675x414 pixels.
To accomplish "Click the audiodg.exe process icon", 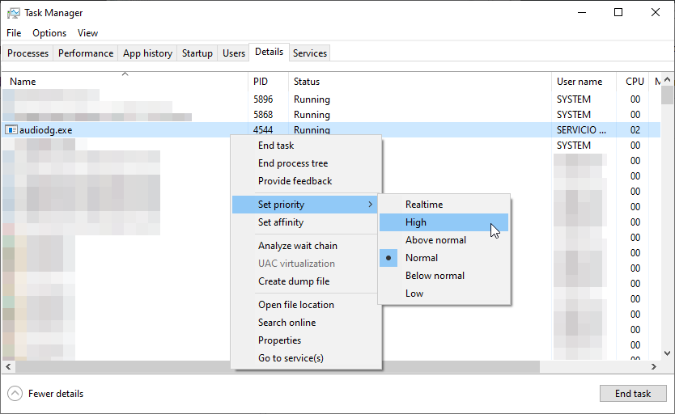I will pos(11,130).
